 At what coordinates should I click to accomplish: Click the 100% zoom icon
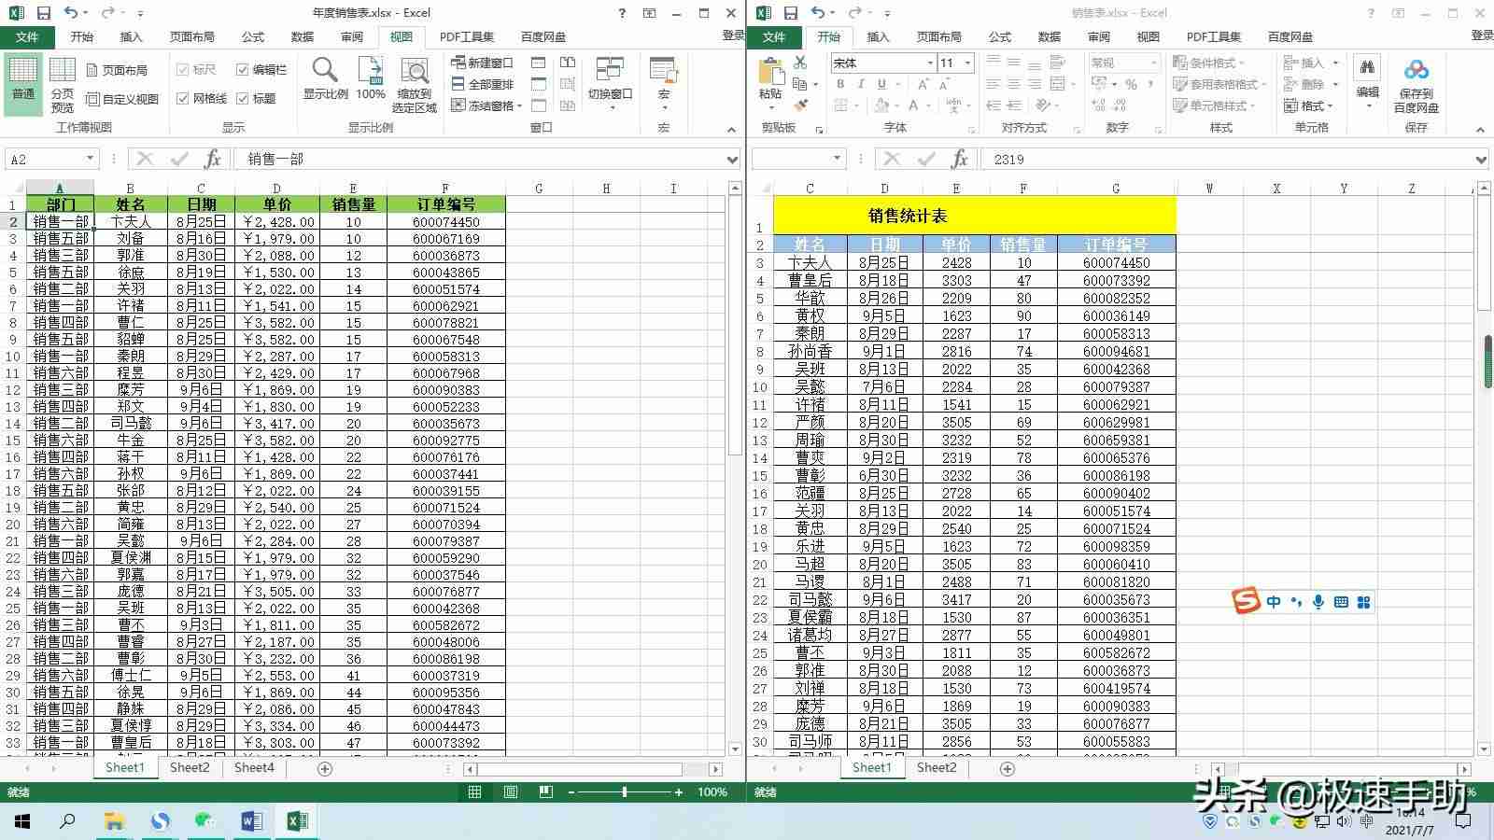coord(371,79)
